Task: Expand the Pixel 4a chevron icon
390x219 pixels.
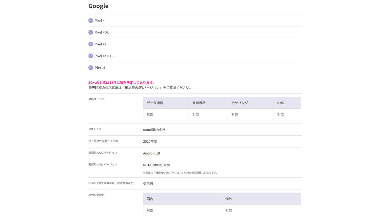Action: pos(90,44)
